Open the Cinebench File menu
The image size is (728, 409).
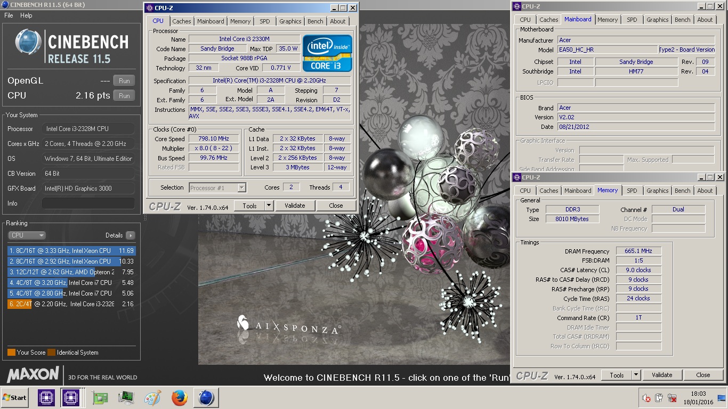point(9,15)
